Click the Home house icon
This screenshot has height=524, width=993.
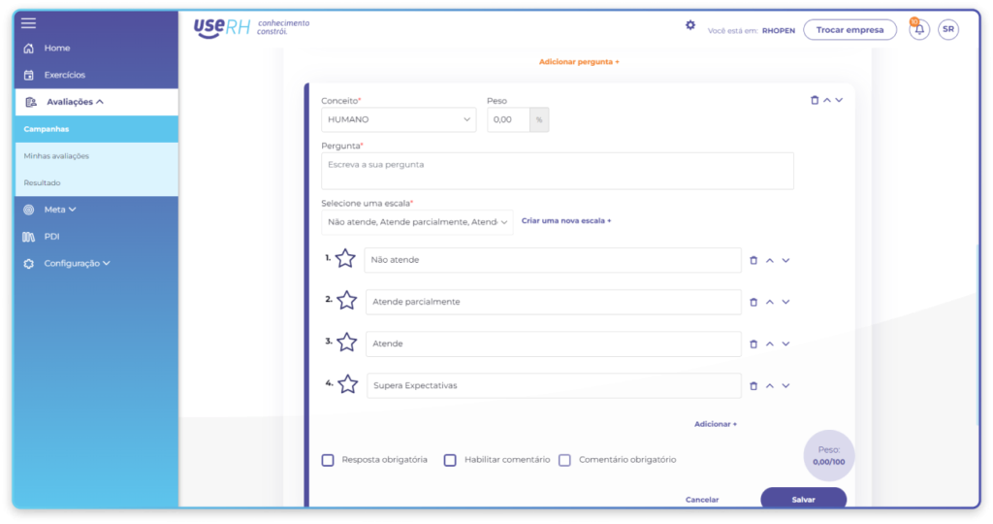click(28, 49)
